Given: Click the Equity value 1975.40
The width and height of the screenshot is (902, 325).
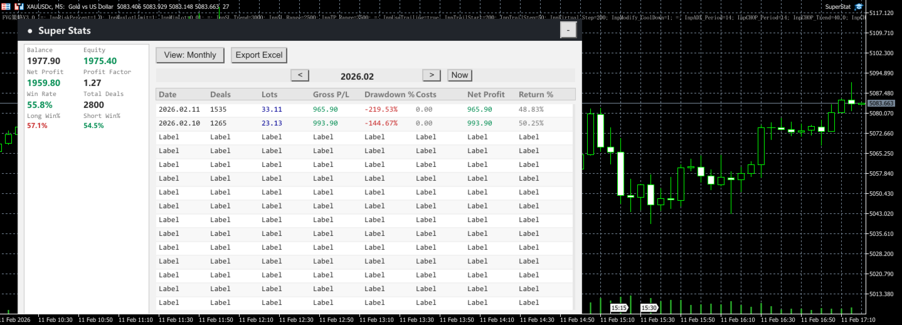Looking at the screenshot, I should point(100,61).
